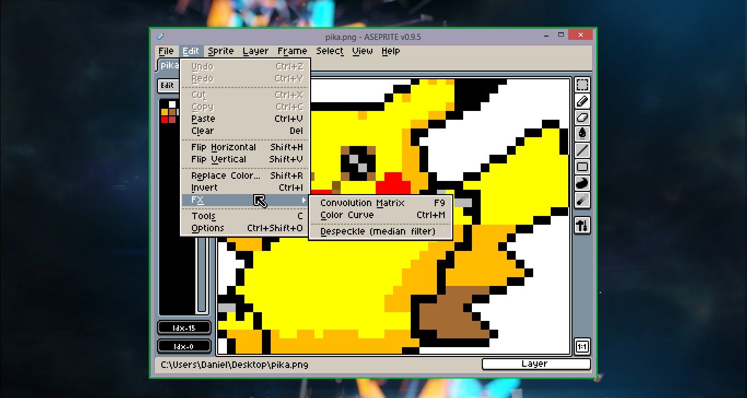Screen dimensions: 747x398
Task: Open the Color Curve effect
Action: pyautogui.click(x=381, y=215)
